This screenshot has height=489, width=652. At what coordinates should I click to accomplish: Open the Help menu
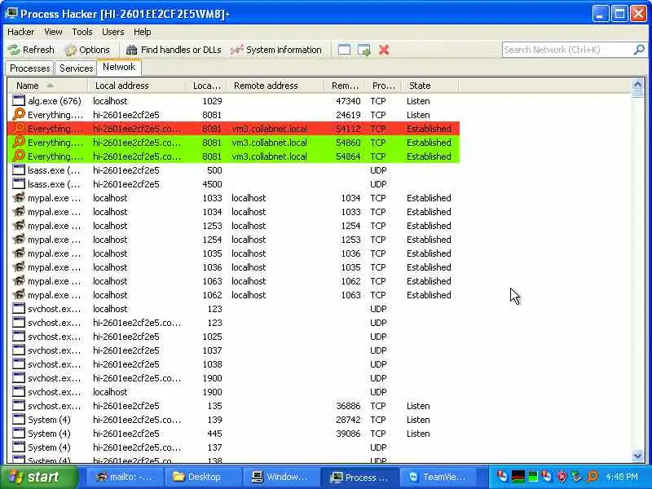coord(142,32)
